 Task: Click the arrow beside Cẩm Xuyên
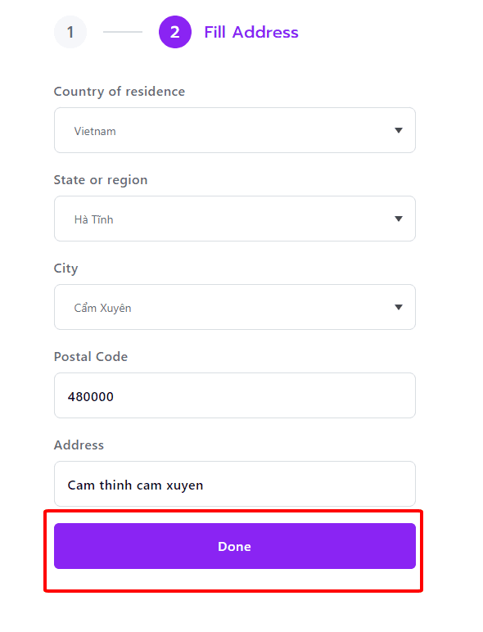pos(399,307)
